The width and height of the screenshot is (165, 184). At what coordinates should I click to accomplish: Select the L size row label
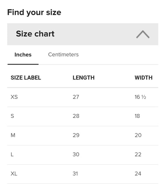[12, 154]
